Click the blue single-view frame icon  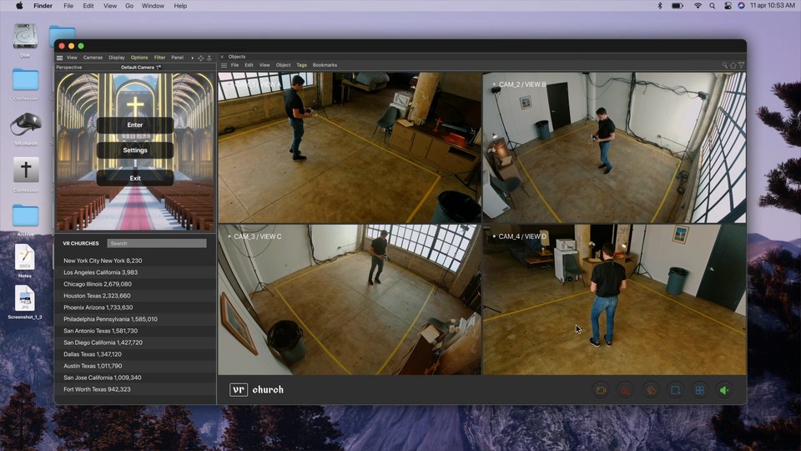pos(675,390)
